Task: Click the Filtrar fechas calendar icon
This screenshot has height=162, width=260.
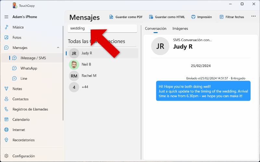Action: click(221, 17)
